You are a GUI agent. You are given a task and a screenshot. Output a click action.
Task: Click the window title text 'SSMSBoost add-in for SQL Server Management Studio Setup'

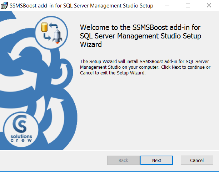(81, 6)
